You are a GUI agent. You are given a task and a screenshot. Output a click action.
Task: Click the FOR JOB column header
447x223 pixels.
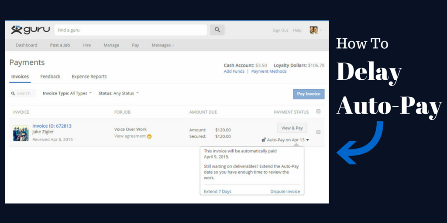122,112
